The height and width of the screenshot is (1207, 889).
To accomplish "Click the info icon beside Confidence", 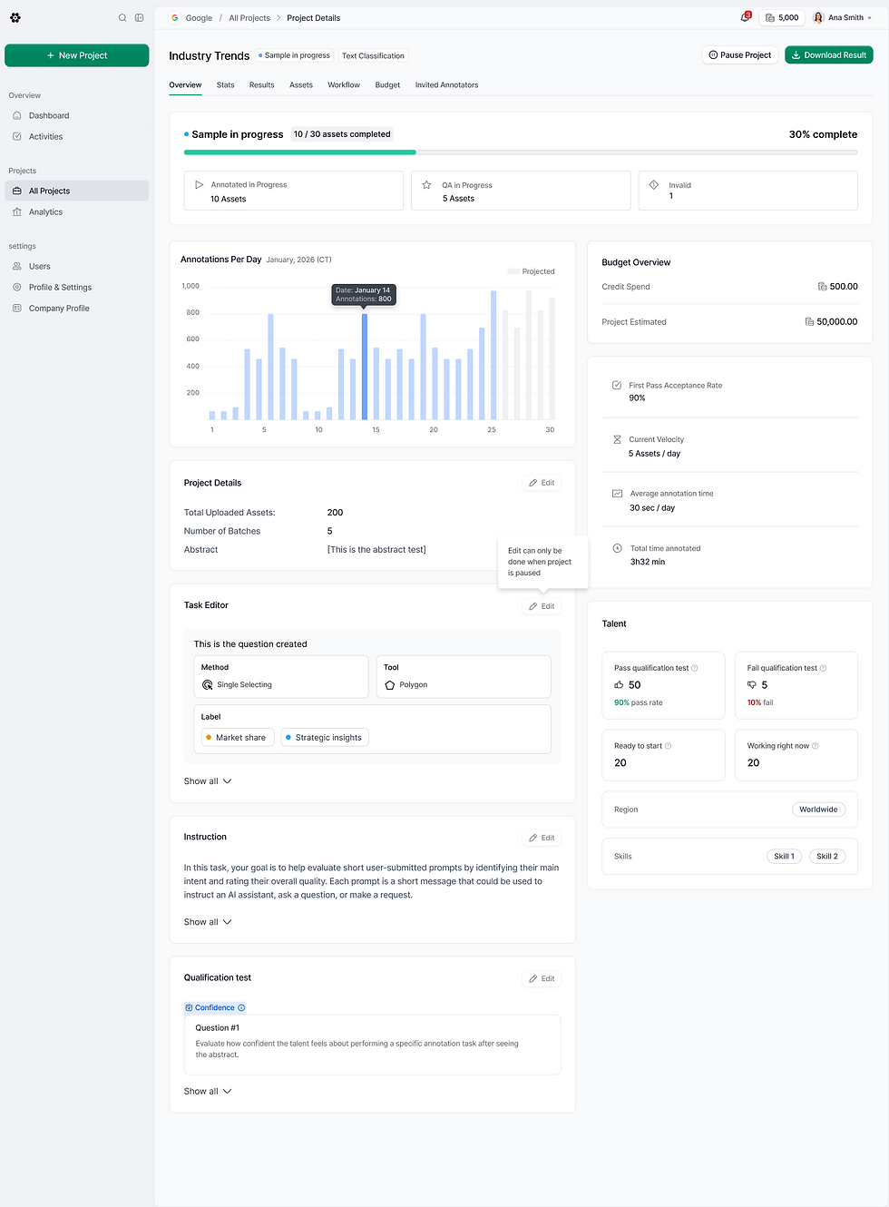I will [241, 1007].
